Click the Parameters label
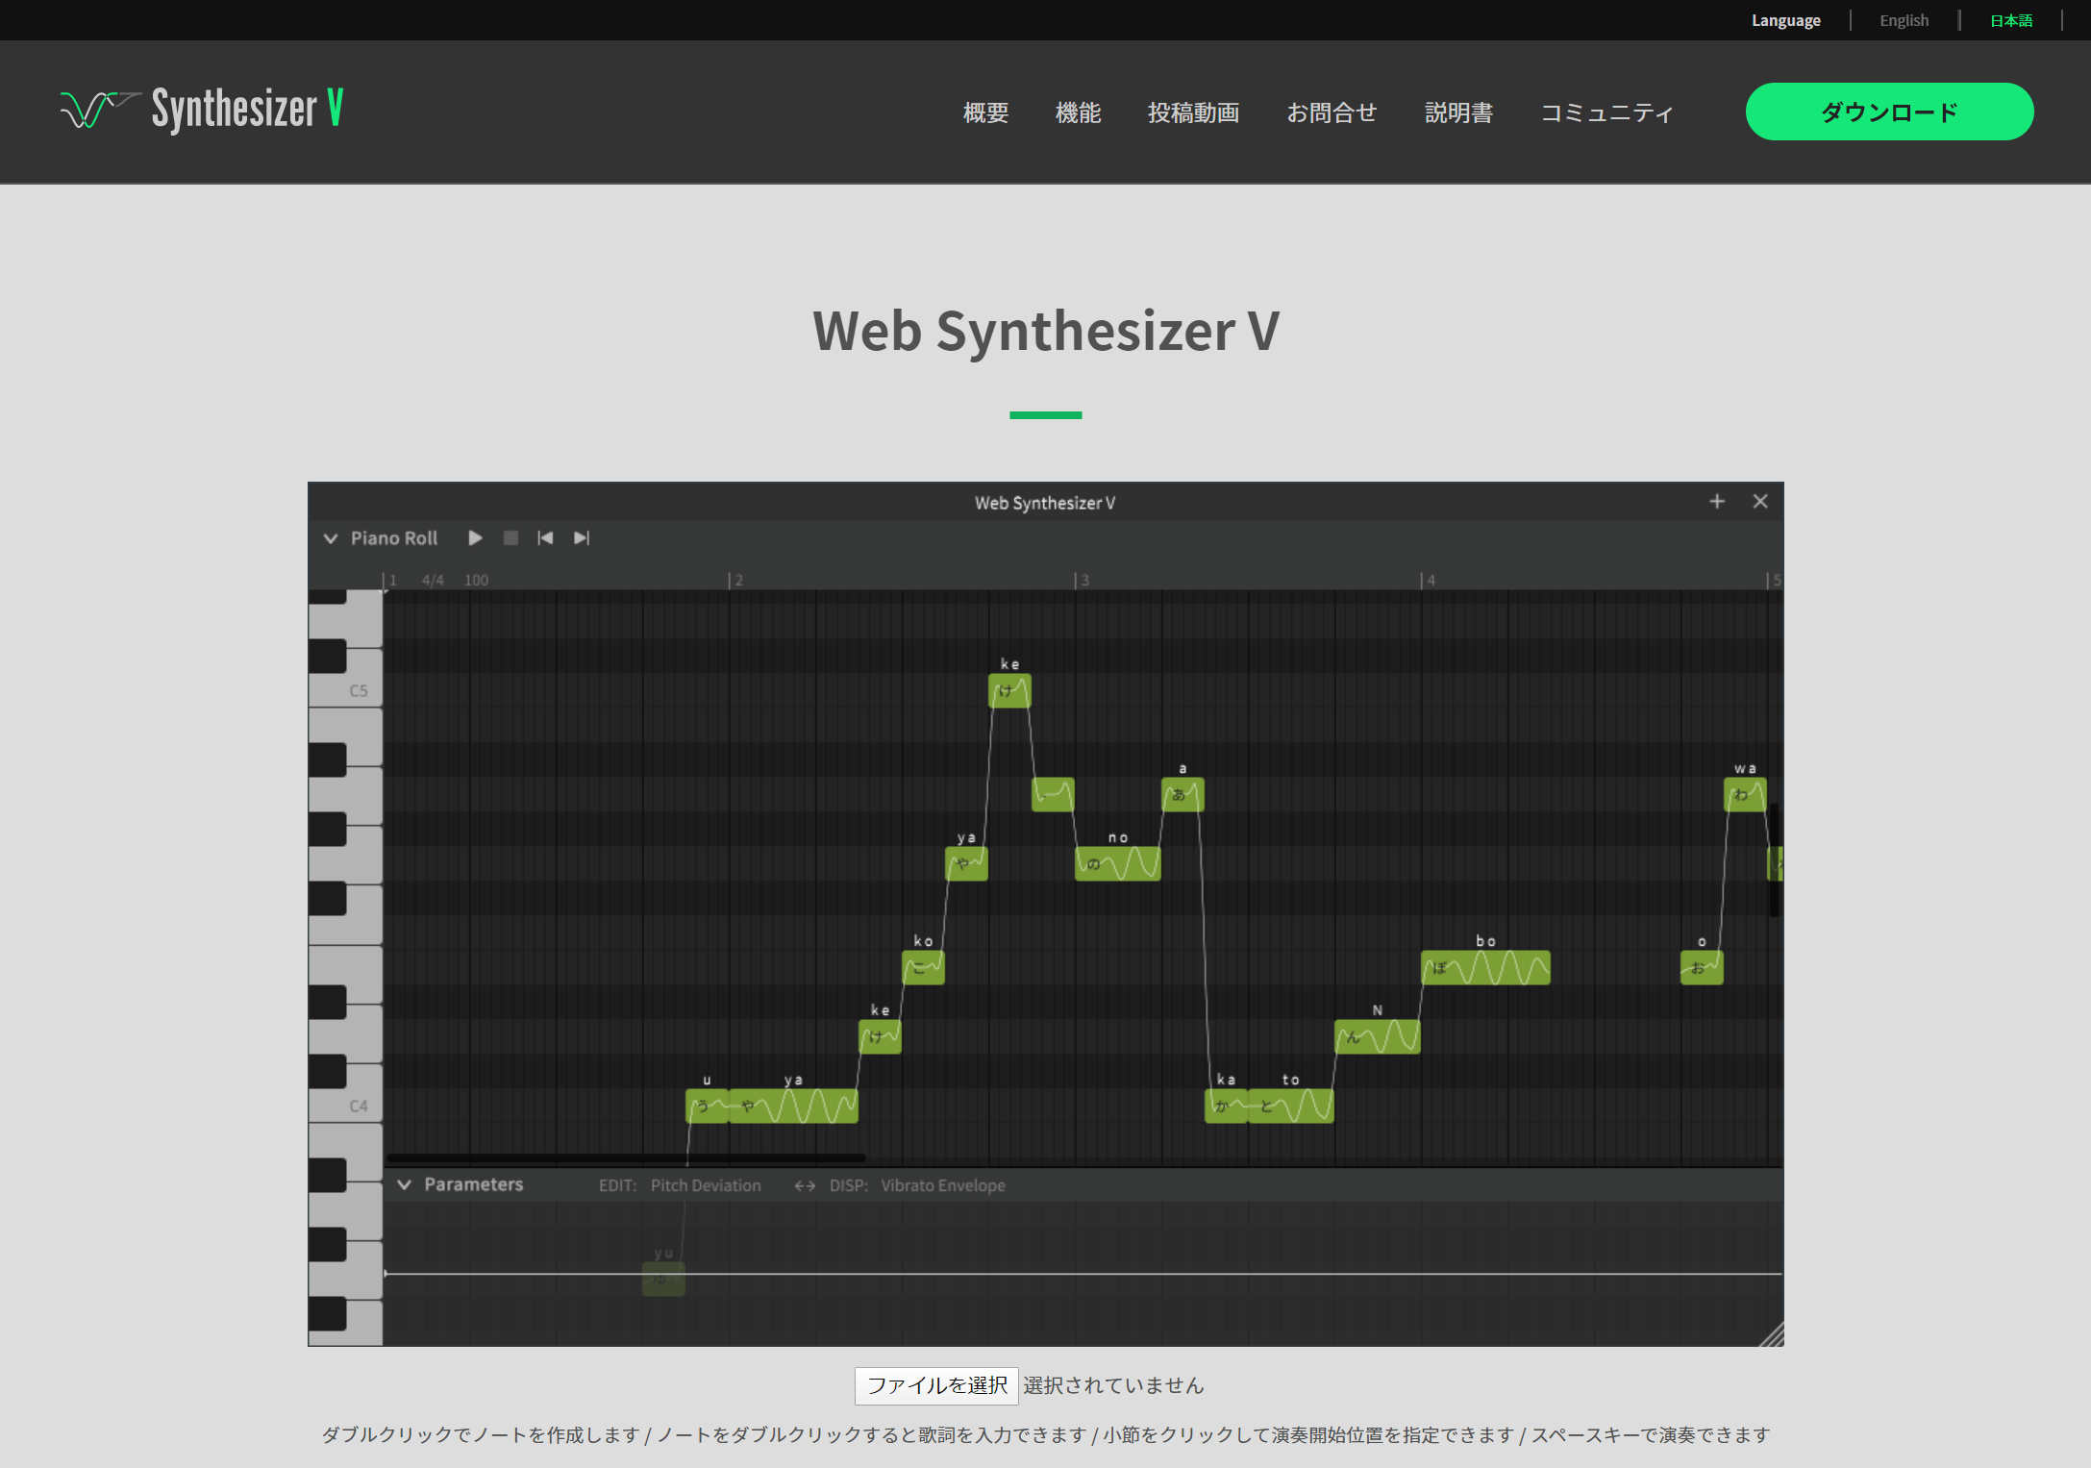 click(474, 1184)
